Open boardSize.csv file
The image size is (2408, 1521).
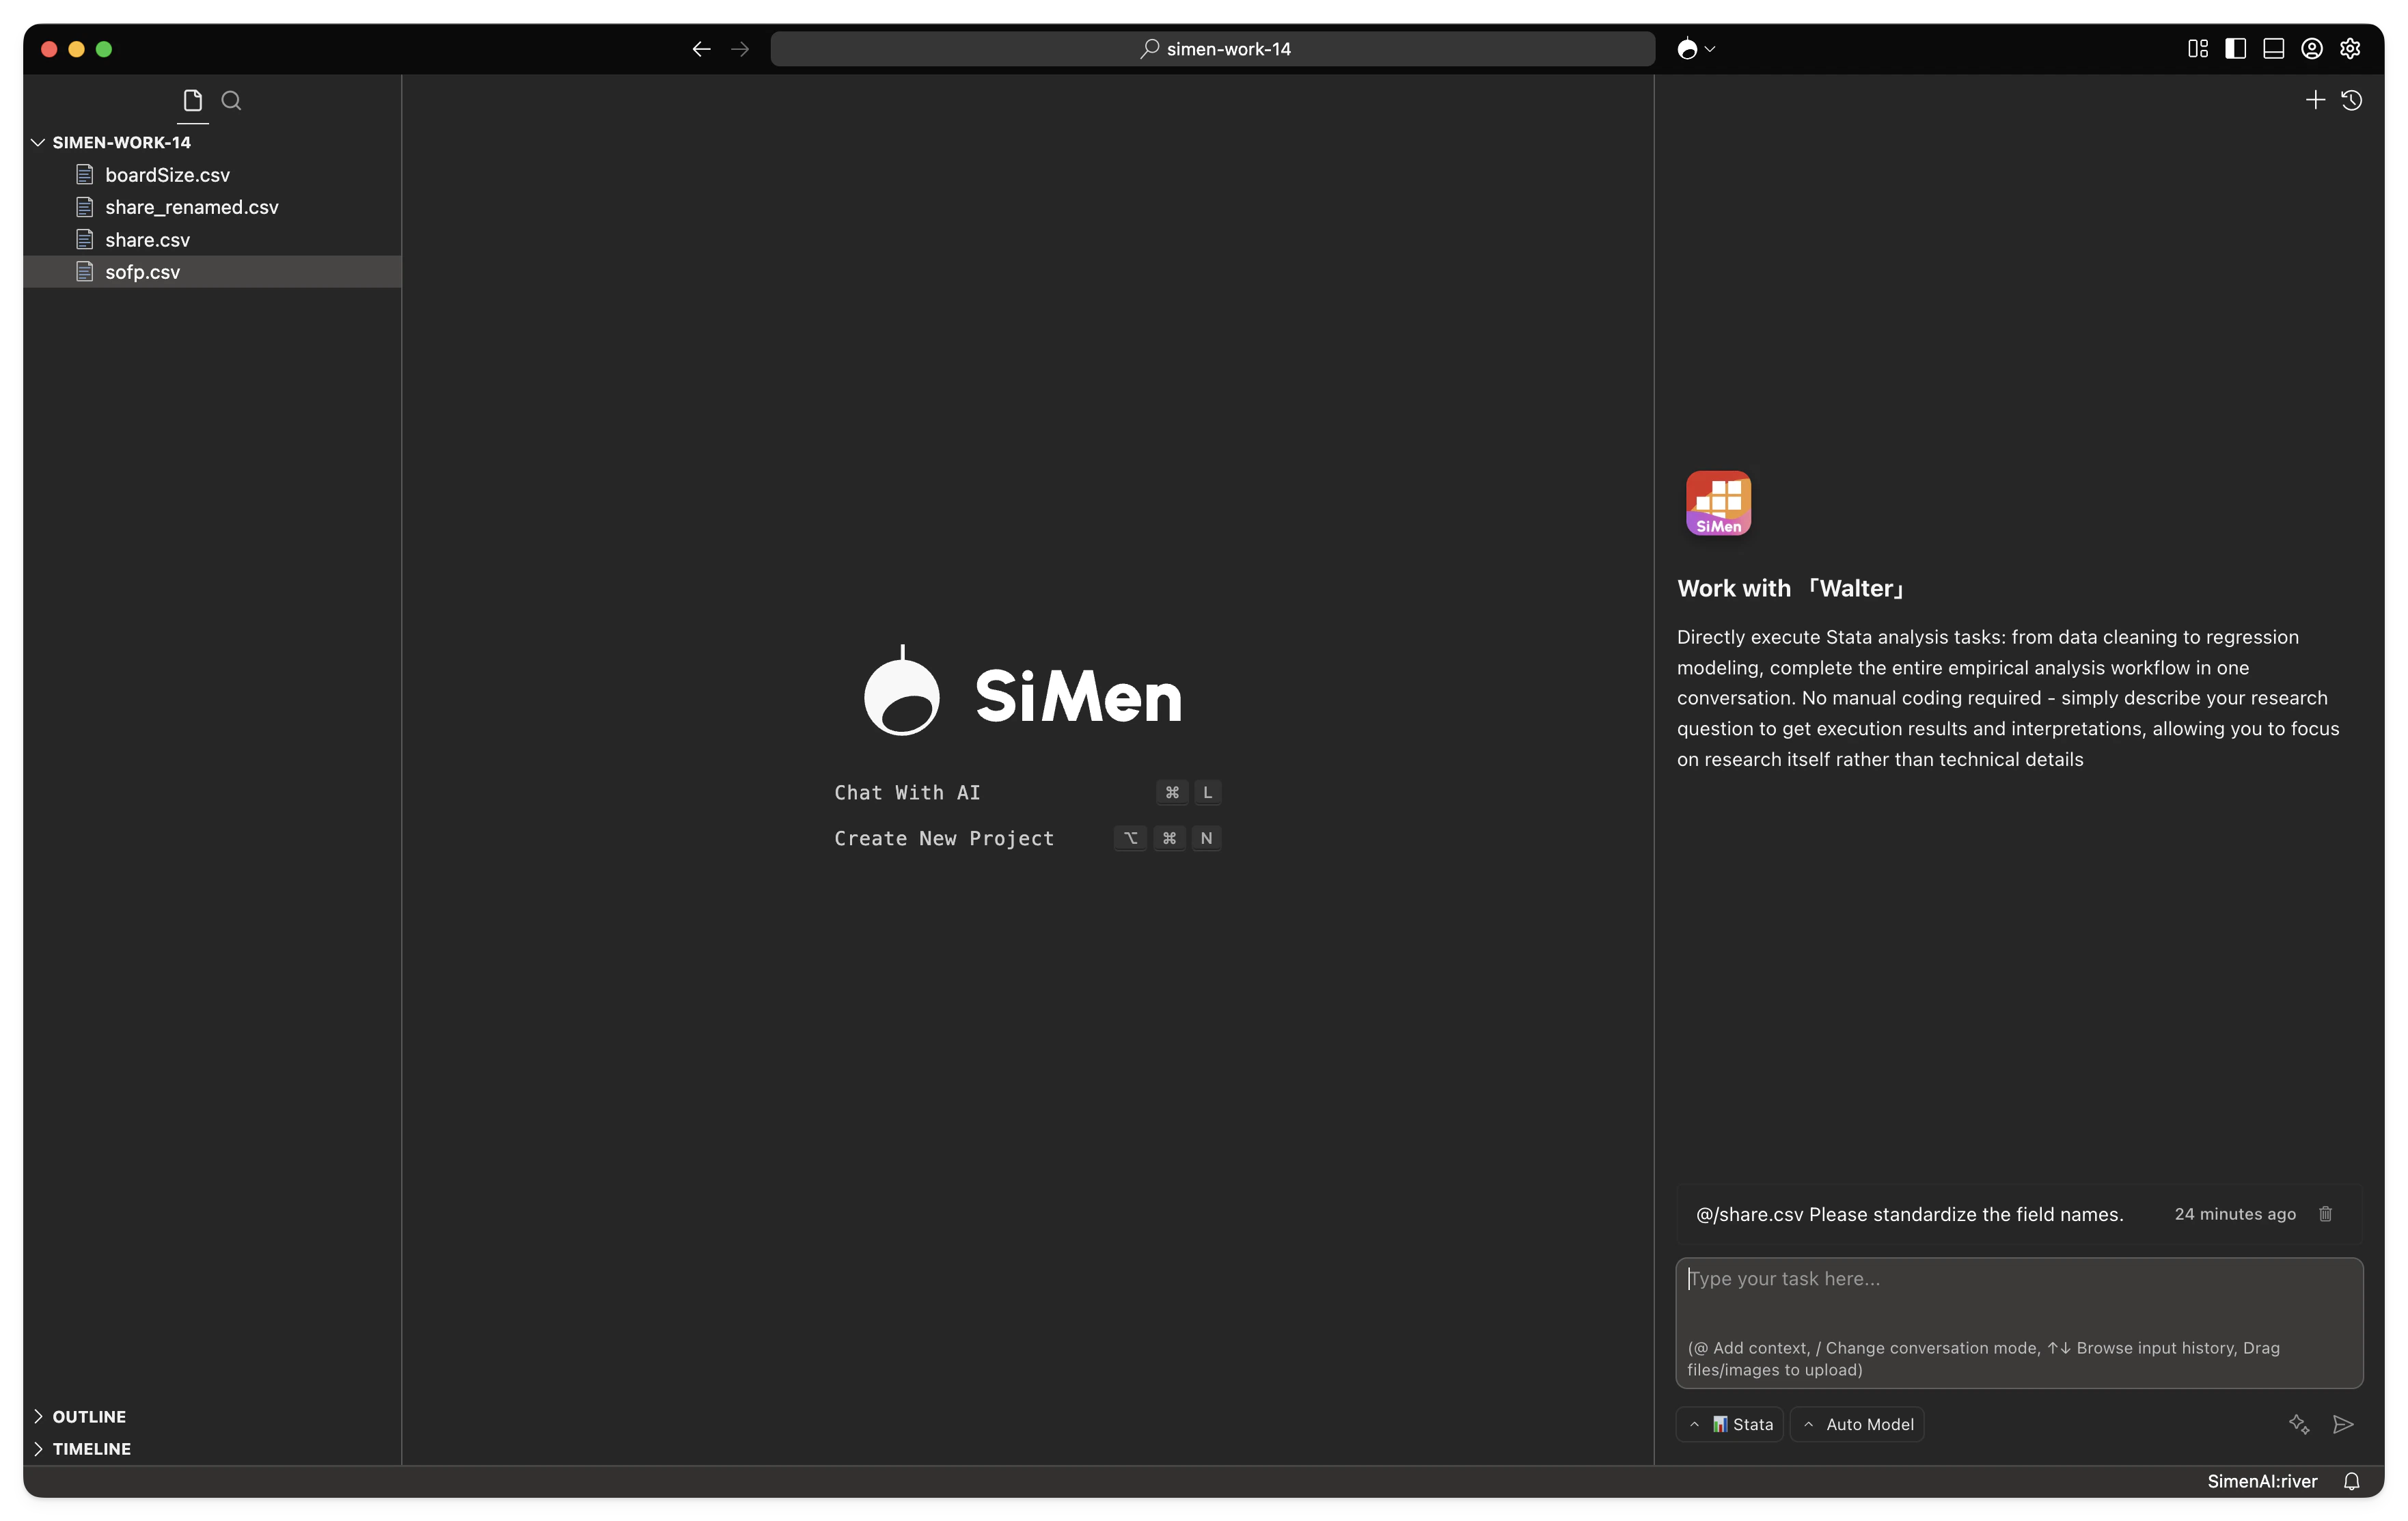167,175
